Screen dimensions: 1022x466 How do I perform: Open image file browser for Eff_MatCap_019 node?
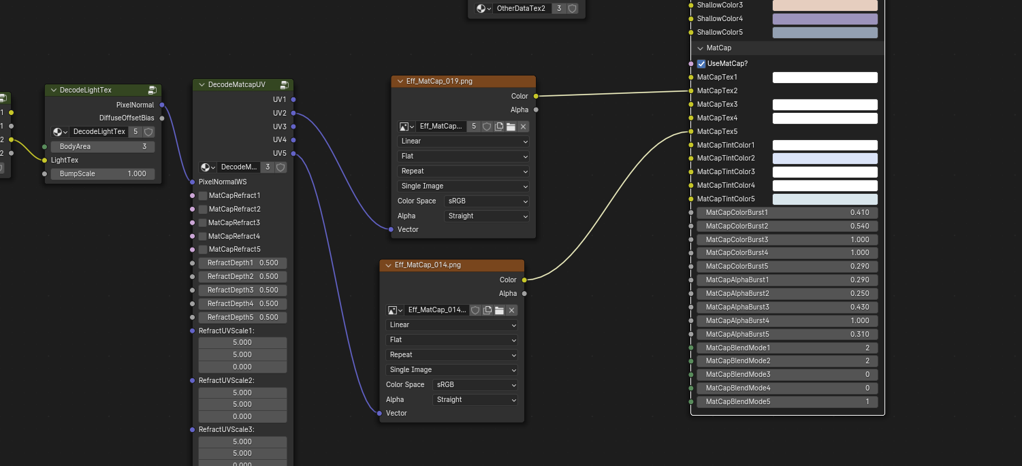point(511,127)
